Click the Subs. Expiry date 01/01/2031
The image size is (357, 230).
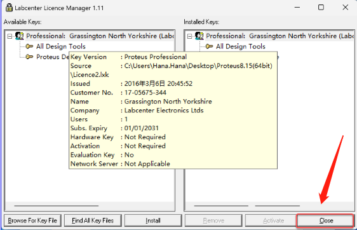coord(142,128)
